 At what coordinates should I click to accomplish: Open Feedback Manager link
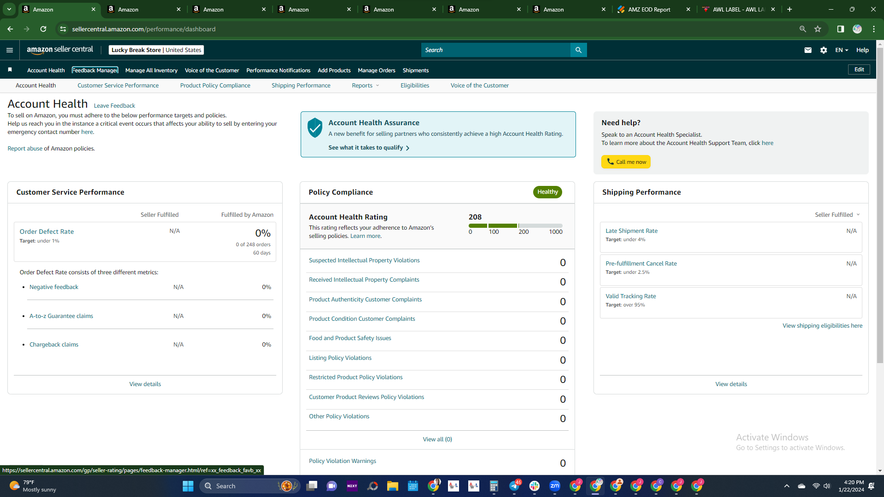(x=95, y=70)
